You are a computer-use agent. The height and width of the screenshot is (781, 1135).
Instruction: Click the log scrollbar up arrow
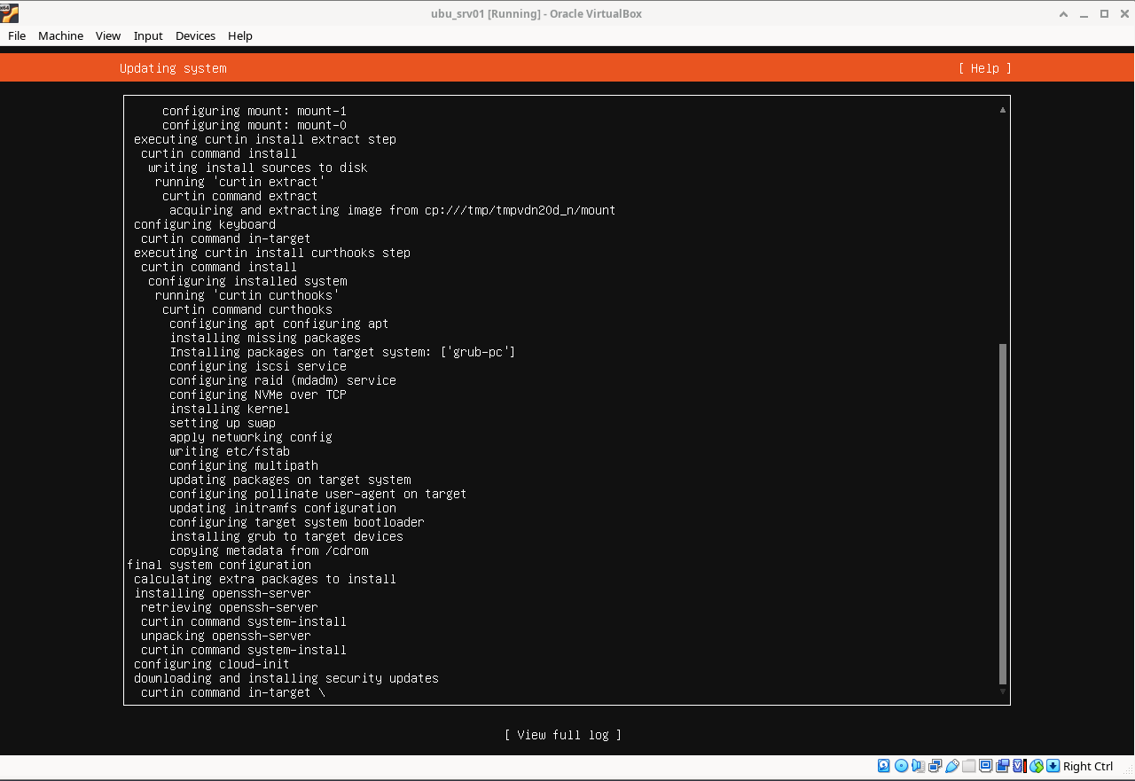pos(1003,110)
